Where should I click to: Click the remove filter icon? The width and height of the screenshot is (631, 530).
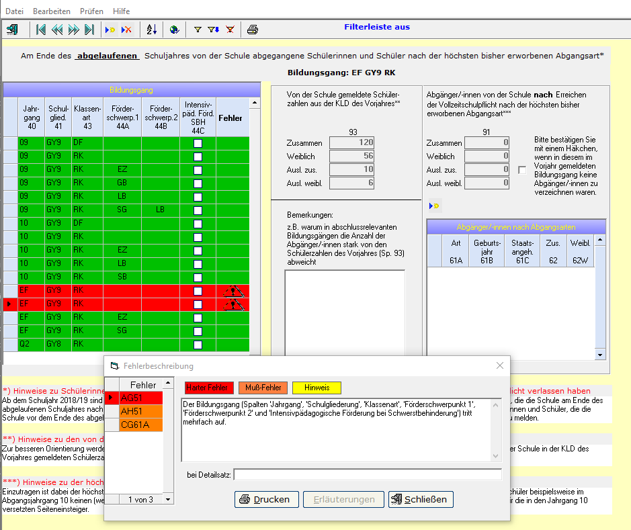230,30
